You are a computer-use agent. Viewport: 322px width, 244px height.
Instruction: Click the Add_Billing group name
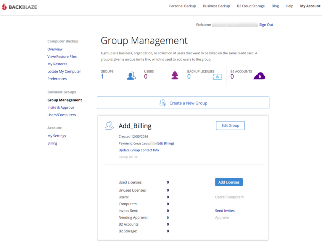pos(135,126)
